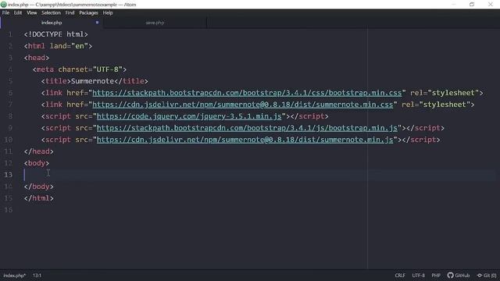This screenshot has width=500, height=281.
Task: Click the unsaved-changes dot on index.php tab
Action: tap(97, 23)
